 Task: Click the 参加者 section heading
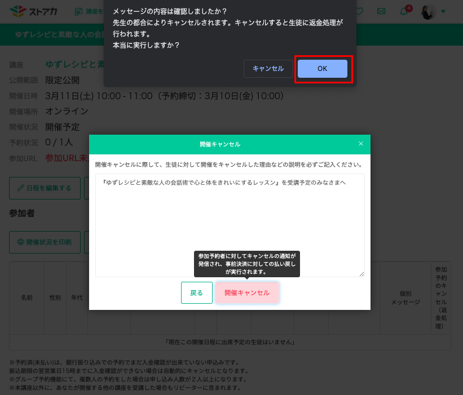[x=22, y=214]
